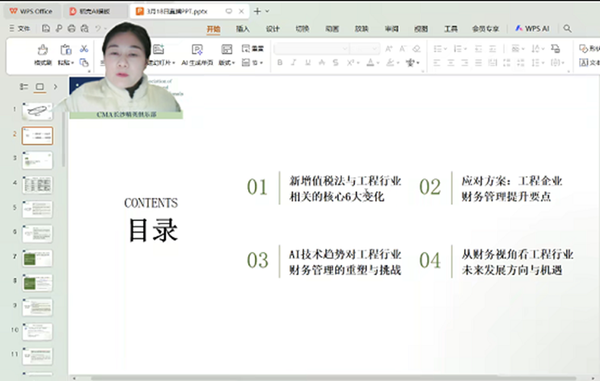Click the Format Painter (格式刷) tool

click(42, 53)
